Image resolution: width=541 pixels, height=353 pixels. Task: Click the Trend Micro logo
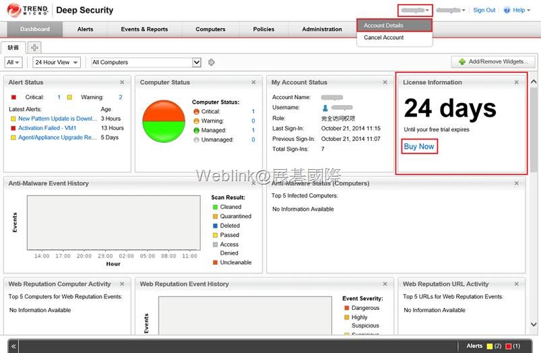[28, 10]
